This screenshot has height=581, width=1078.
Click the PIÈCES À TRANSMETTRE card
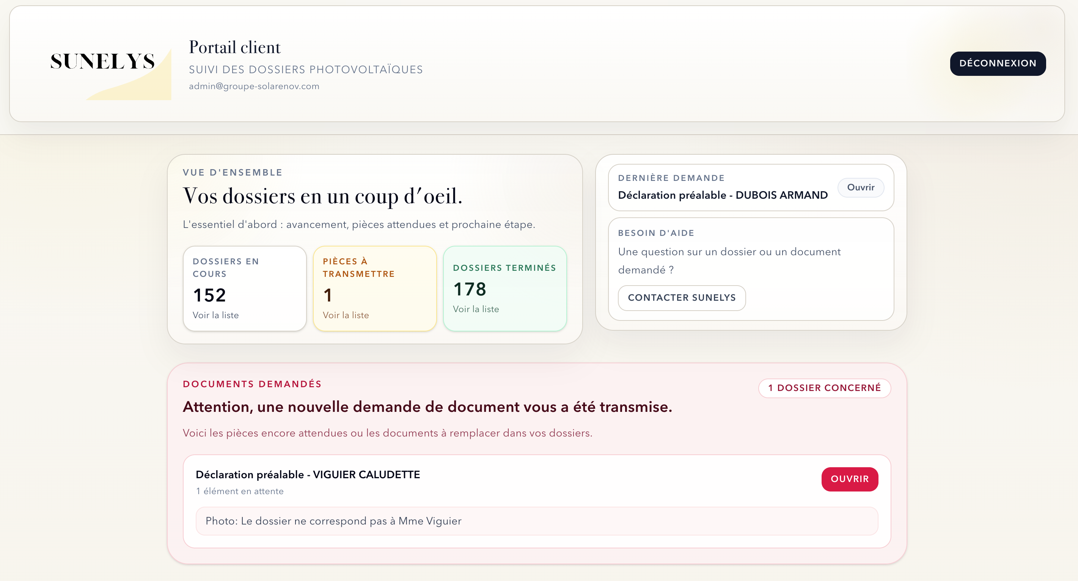pos(374,289)
